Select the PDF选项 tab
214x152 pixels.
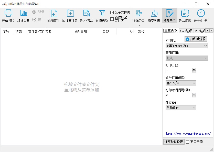click(x=200, y=30)
